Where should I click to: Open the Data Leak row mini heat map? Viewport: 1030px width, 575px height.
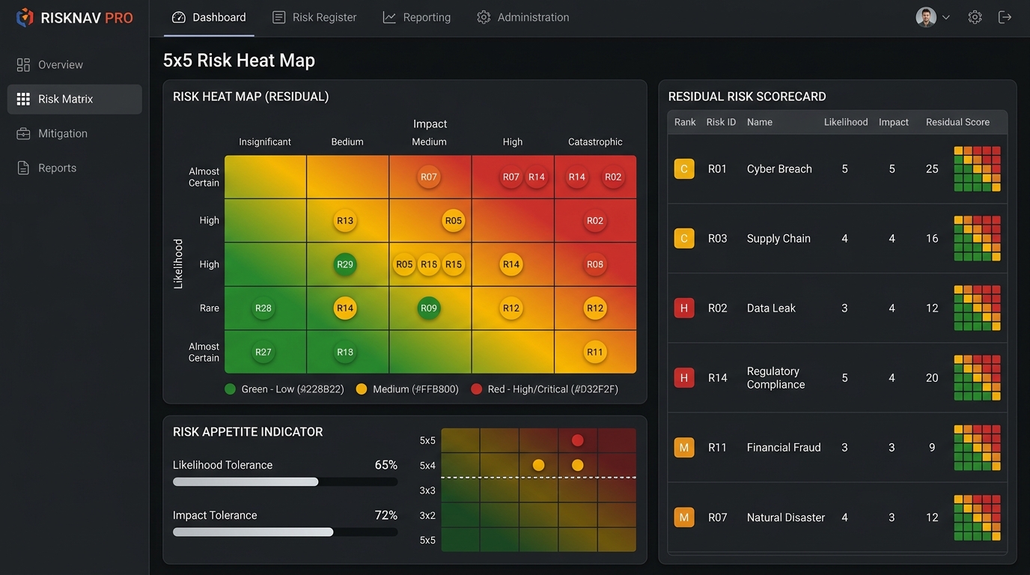[978, 308]
